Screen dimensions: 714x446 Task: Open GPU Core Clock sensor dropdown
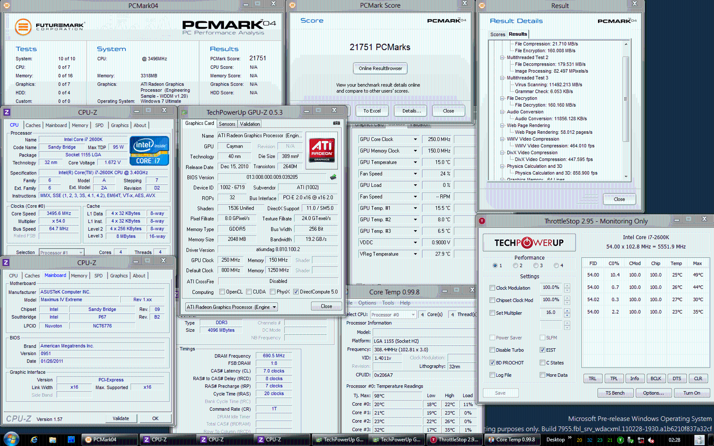point(415,139)
